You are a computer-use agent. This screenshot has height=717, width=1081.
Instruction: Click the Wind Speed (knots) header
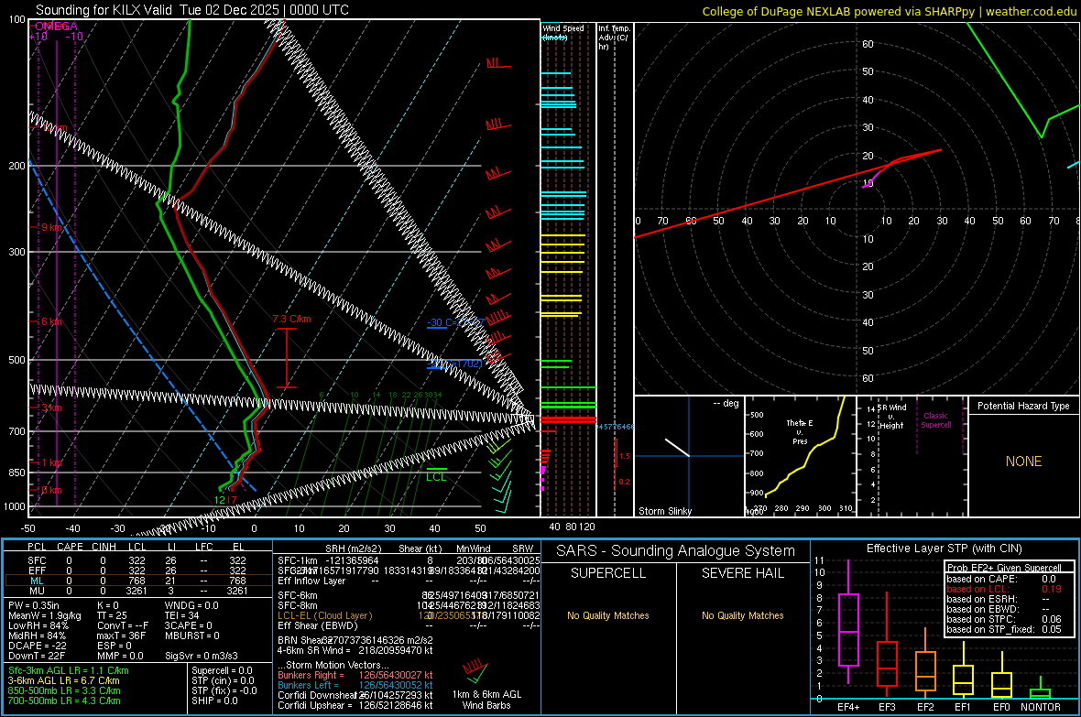563,32
